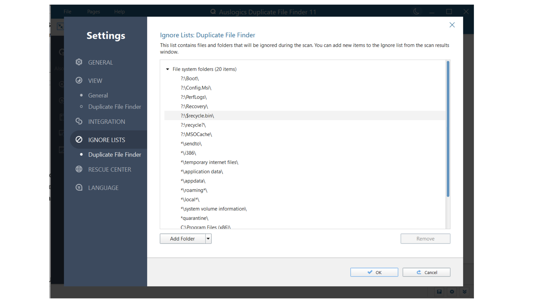Click the OK button
The width and height of the screenshot is (539, 303).
click(x=374, y=272)
